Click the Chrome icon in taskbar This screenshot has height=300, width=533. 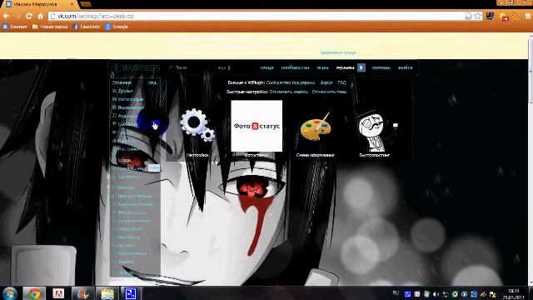coord(34,293)
